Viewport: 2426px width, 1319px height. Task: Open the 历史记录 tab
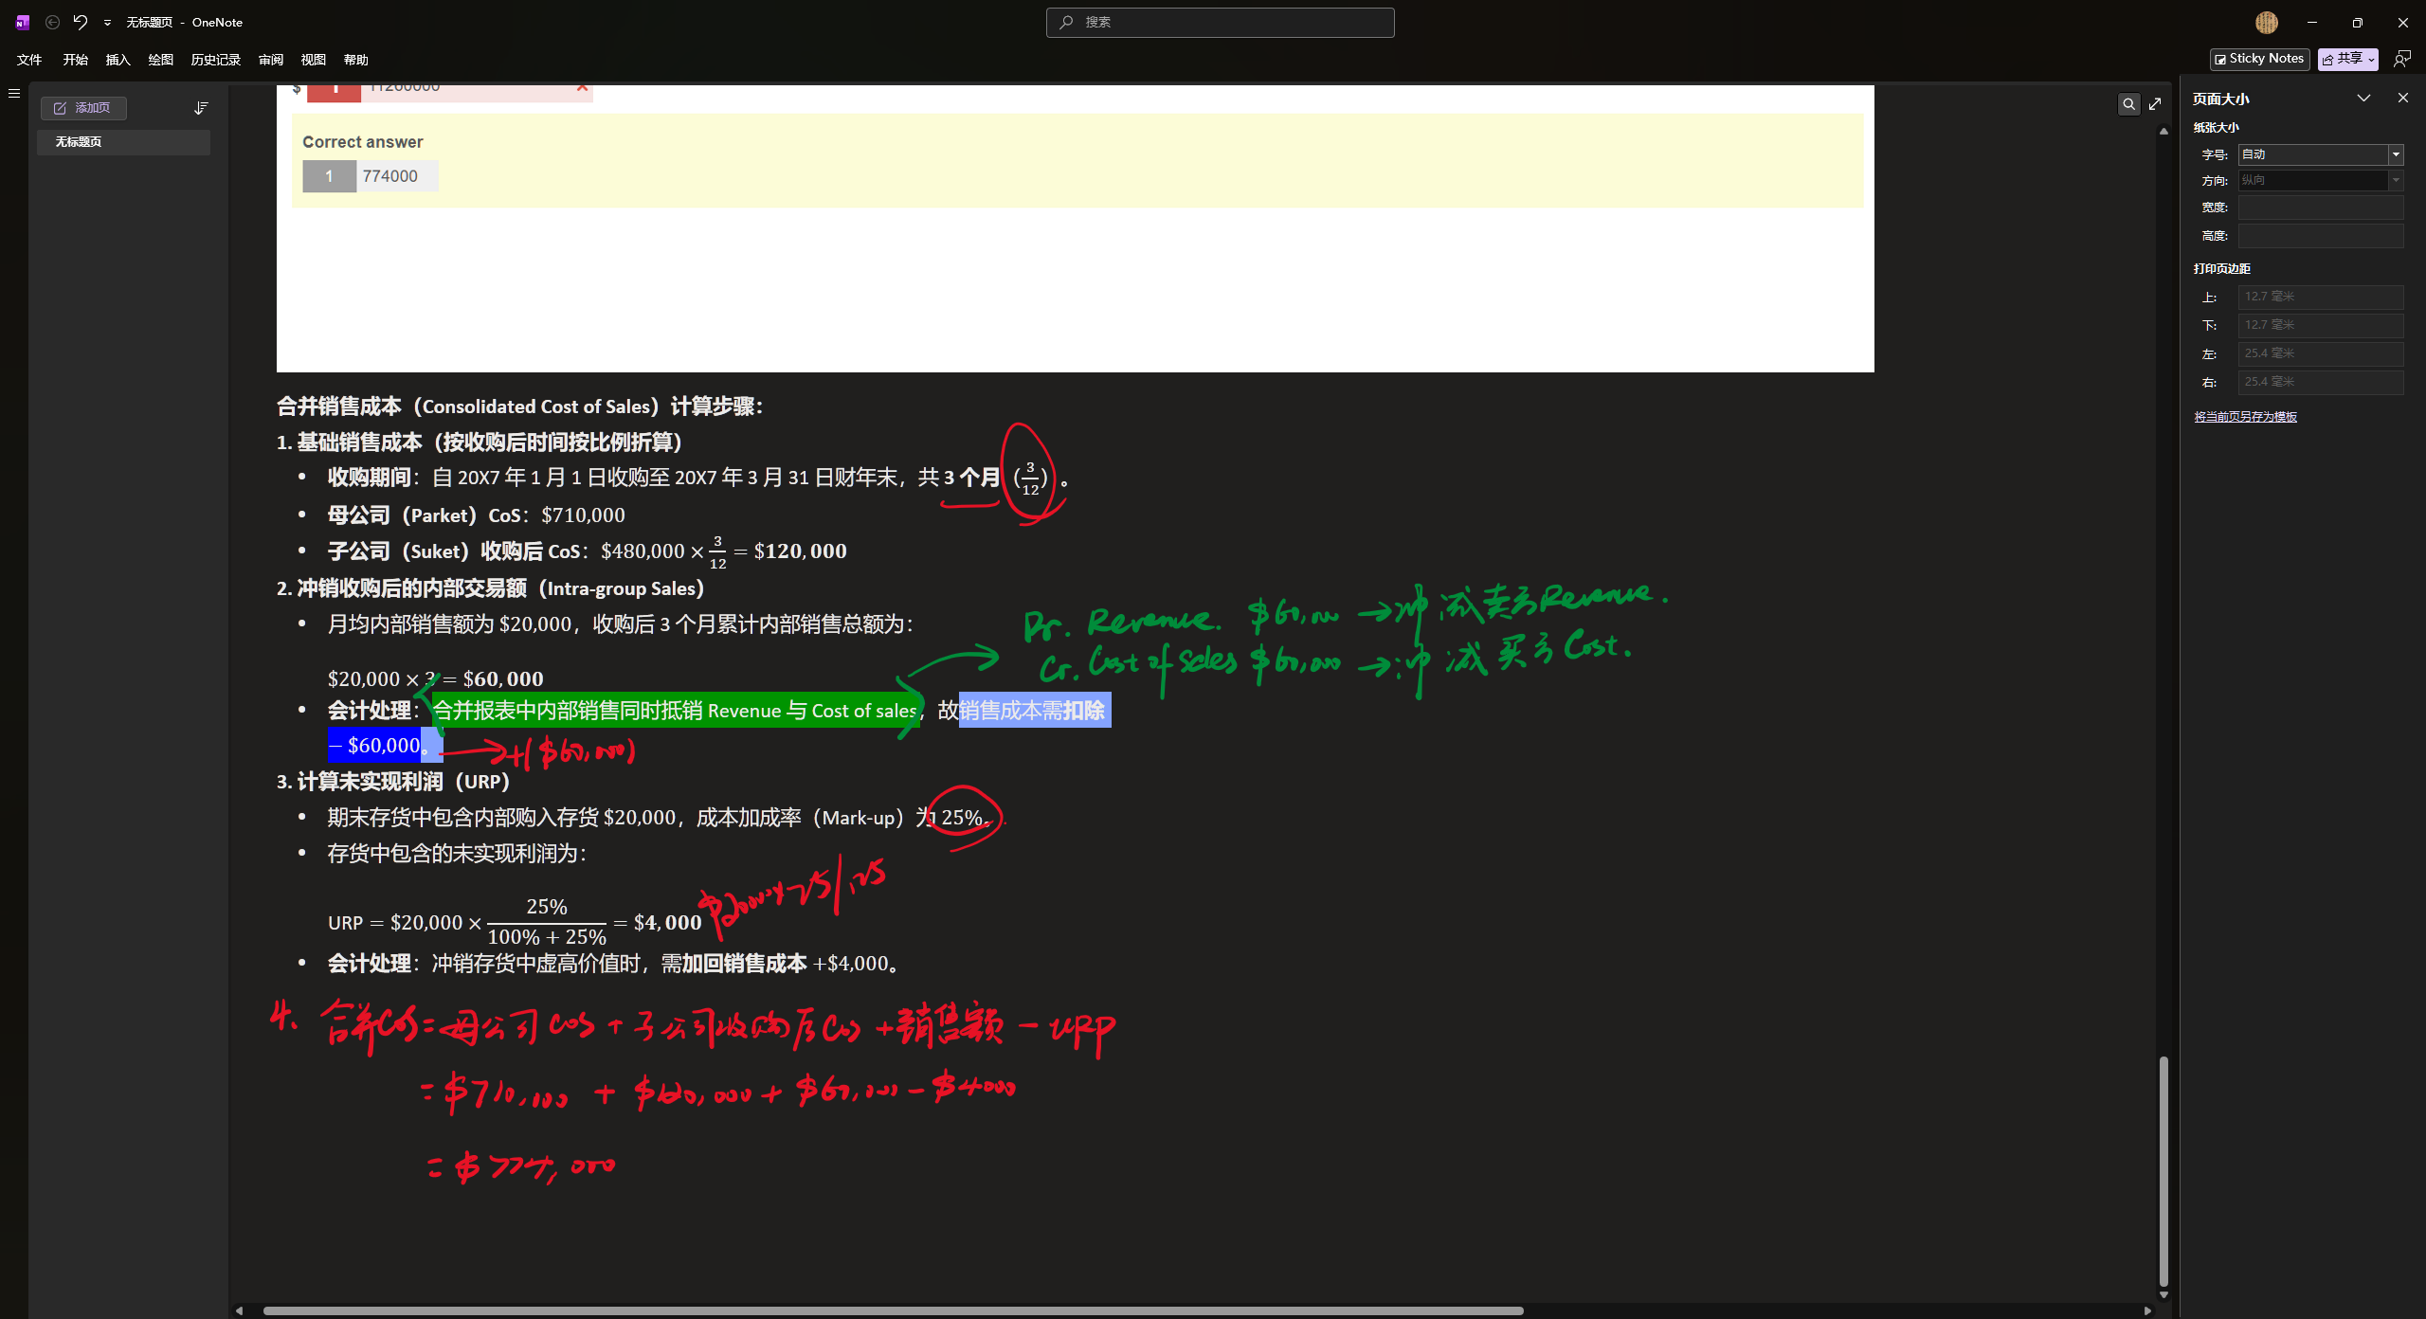216,60
